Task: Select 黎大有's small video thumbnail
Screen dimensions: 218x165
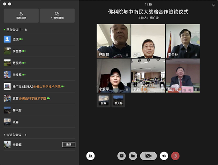Action: (x=118, y=100)
